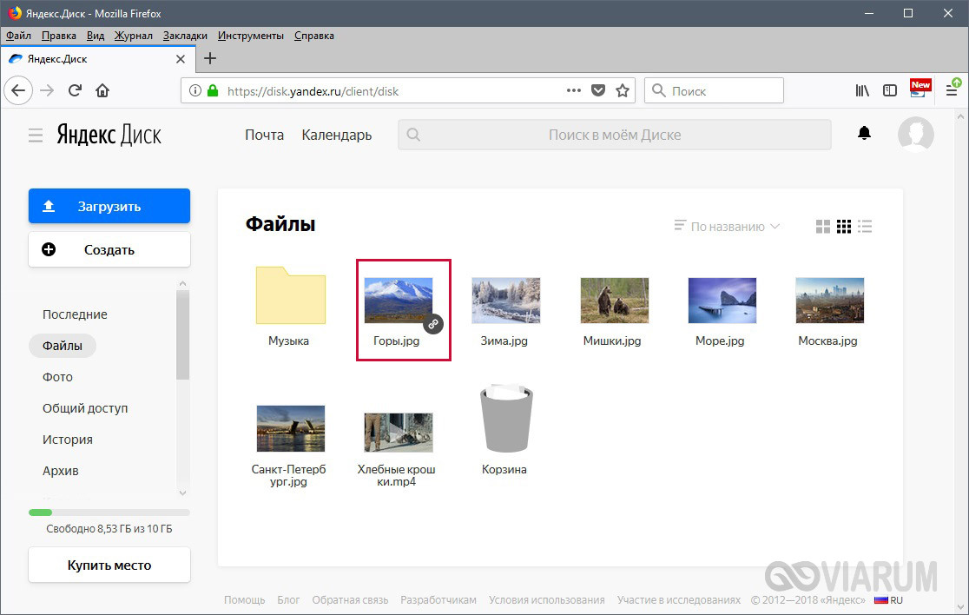Open Yandex Disk left hamburger menu
Image resolution: width=969 pixels, height=615 pixels.
[36, 136]
